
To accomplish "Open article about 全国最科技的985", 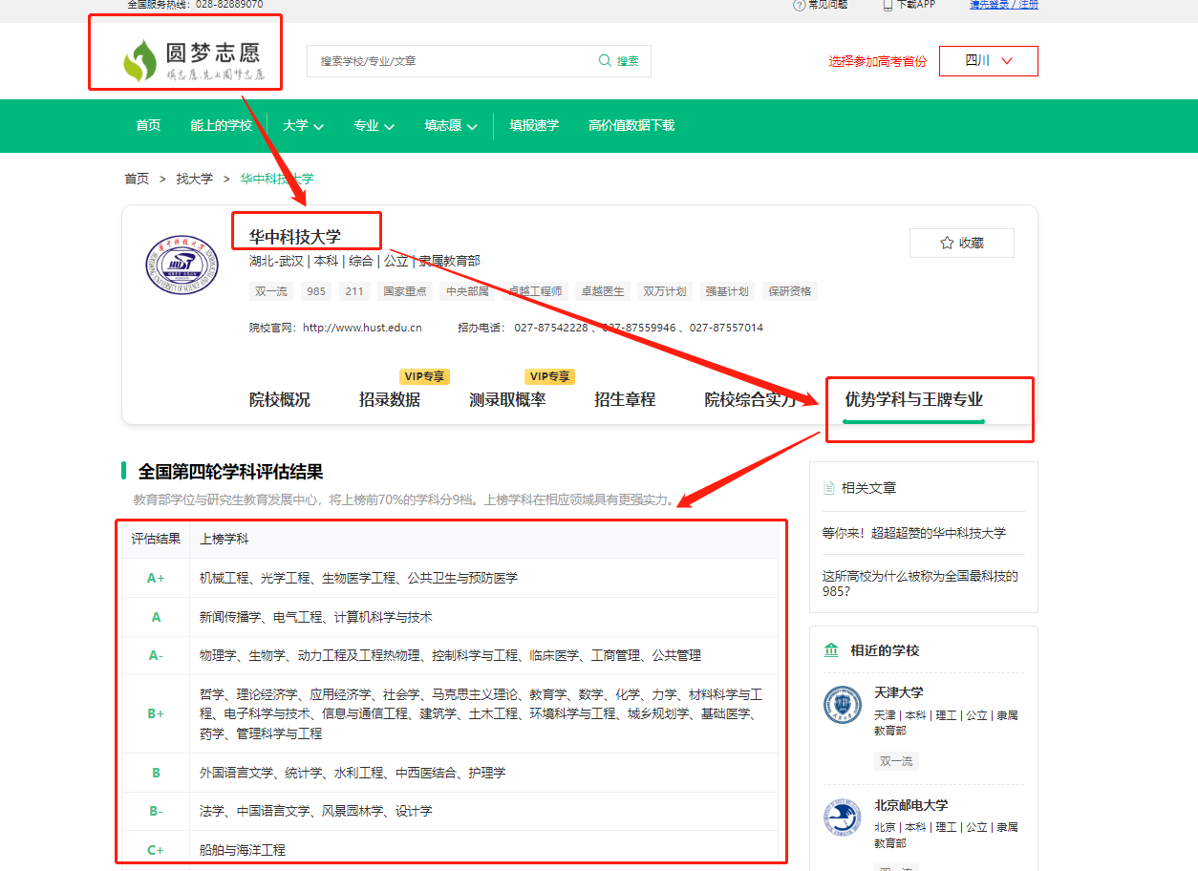I will [x=921, y=584].
